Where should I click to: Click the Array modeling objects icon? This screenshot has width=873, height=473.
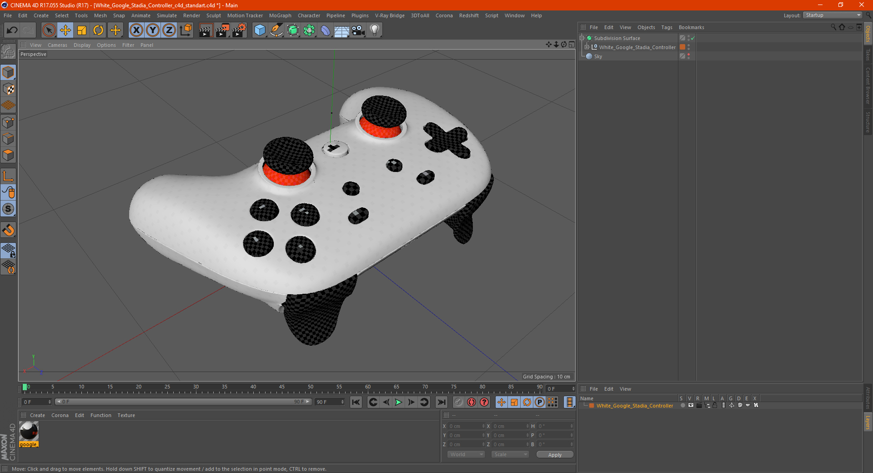(309, 30)
